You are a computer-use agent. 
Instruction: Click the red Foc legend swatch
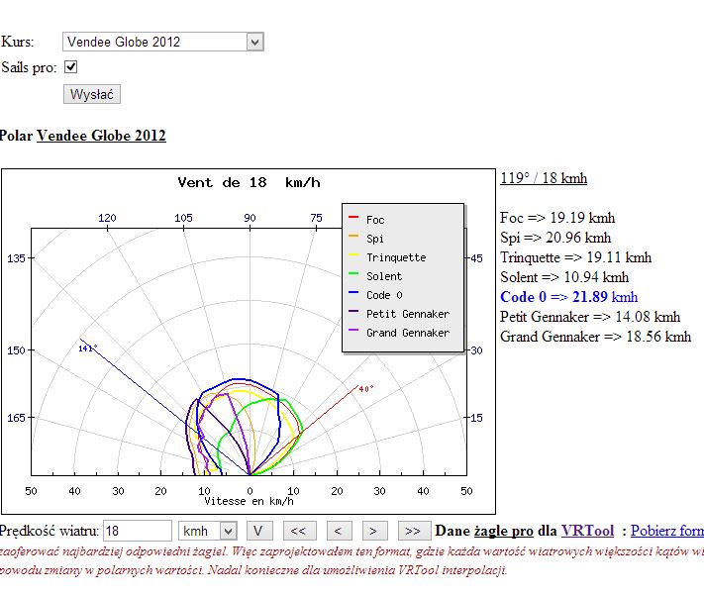352,220
